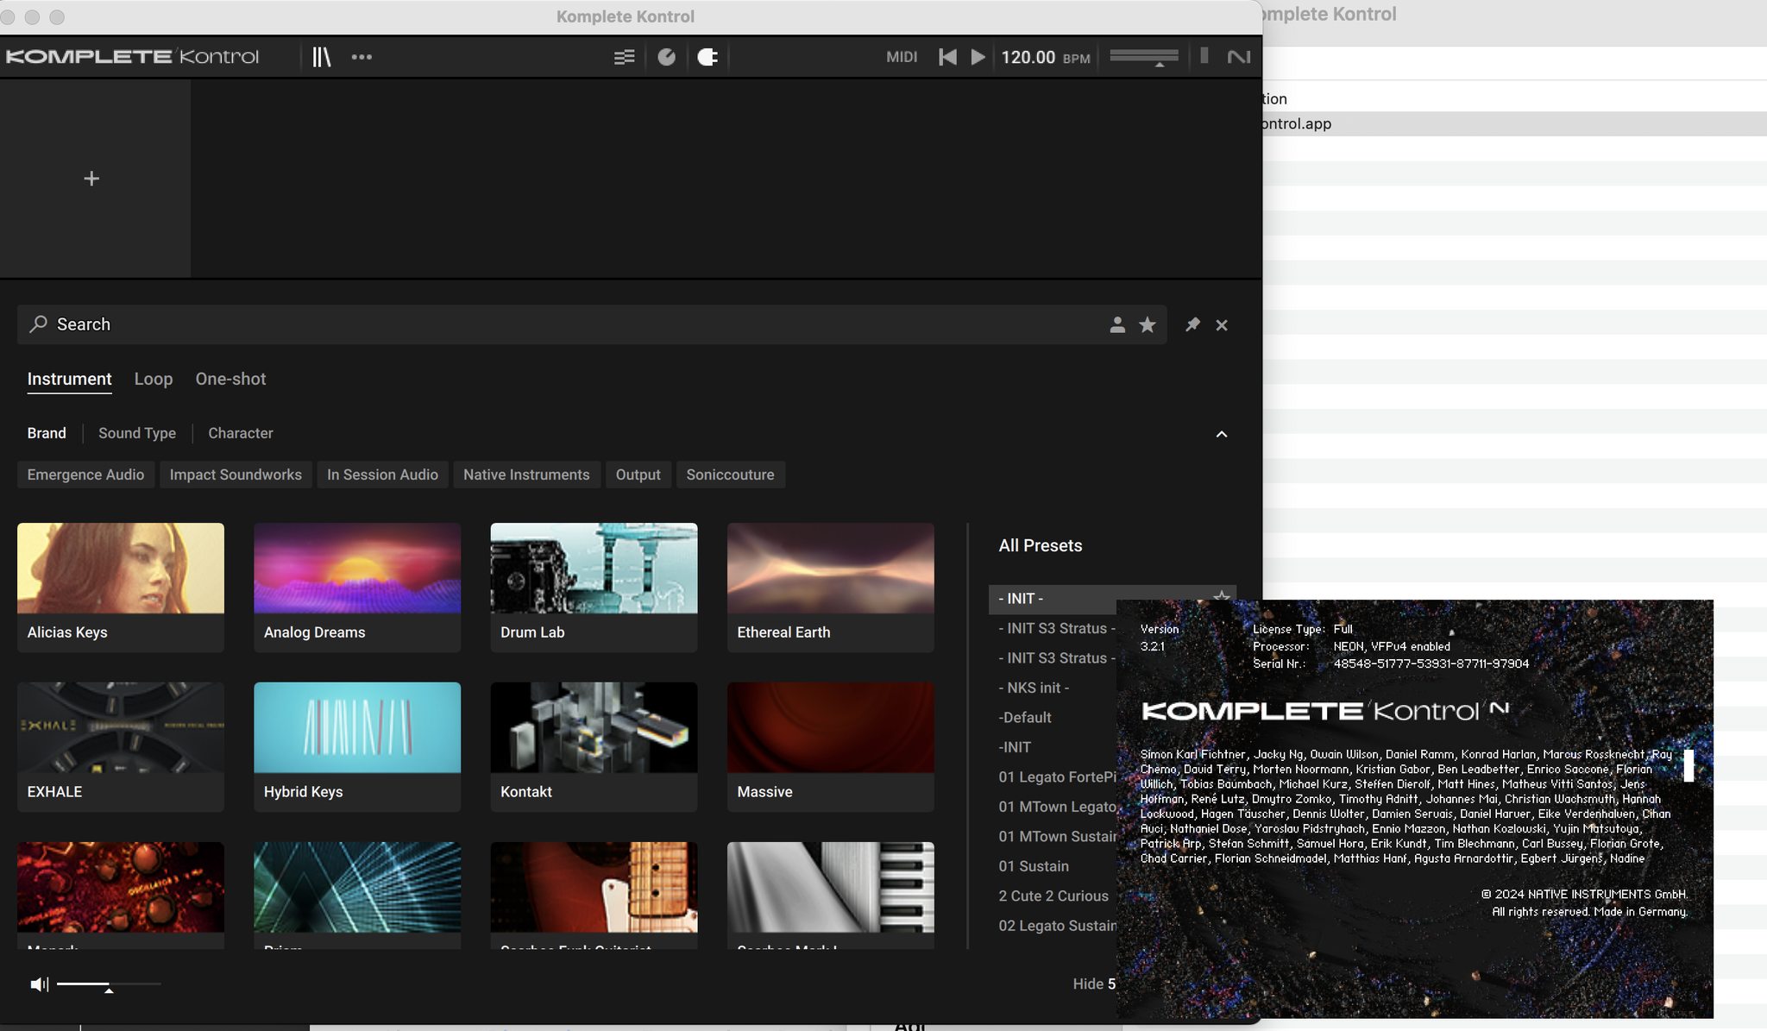The width and height of the screenshot is (1767, 1031).
Task: Open the EXHALE instrument
Action: [121, 746]
